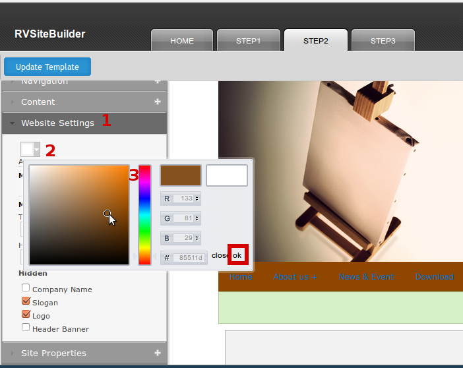Select the white previous-color swatch
463x368 pixels.
click(x=227, y=175)
